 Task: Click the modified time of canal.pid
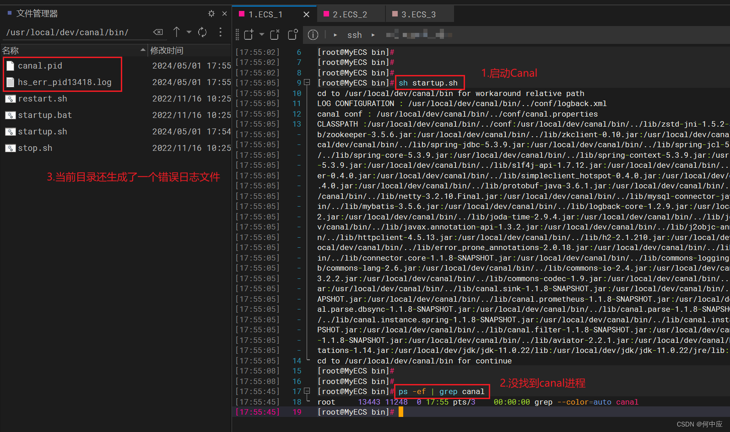coord(191,66)
